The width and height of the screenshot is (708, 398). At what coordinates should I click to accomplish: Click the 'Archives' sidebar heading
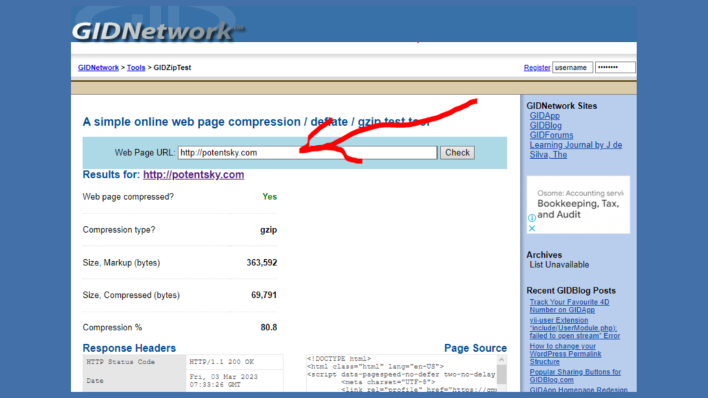544,255
